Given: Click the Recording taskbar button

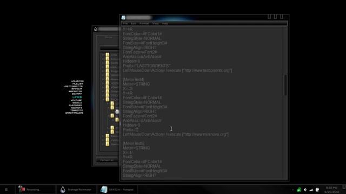Looking at the screenshot, I should click(x=35, y=189).
